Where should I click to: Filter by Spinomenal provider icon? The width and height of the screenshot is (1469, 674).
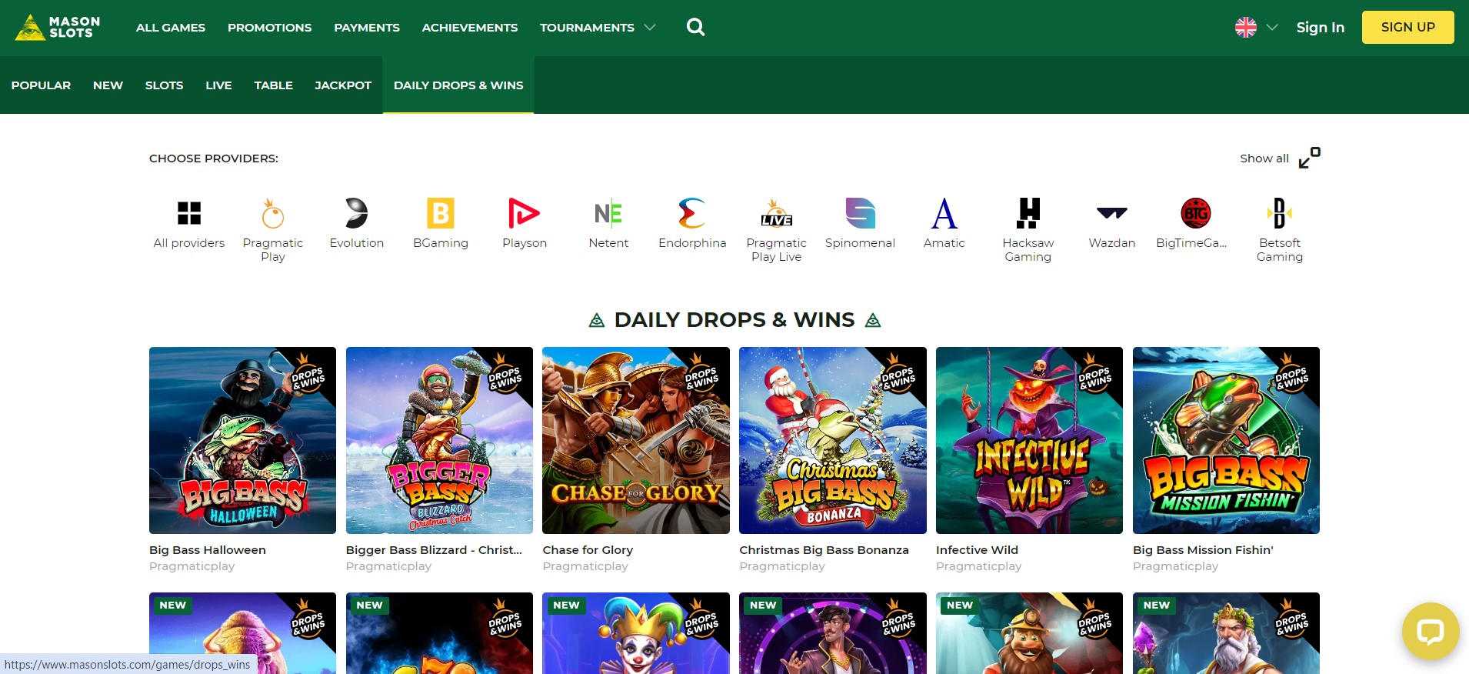click(x=860, y=213)
